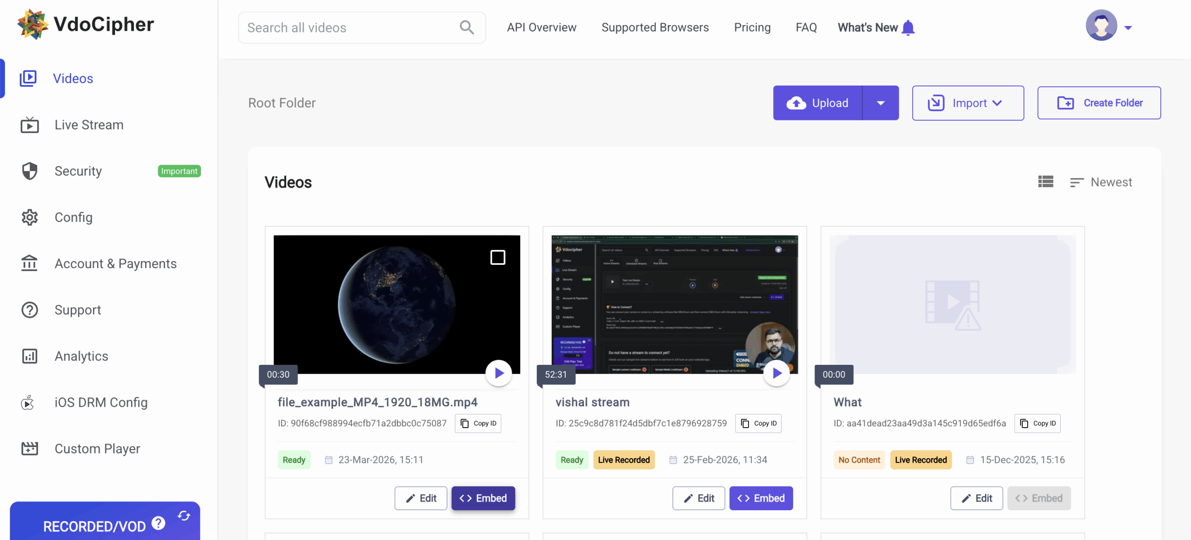Click the disabled Embed button for What
1191x540 pixels.
point(1039,498)
